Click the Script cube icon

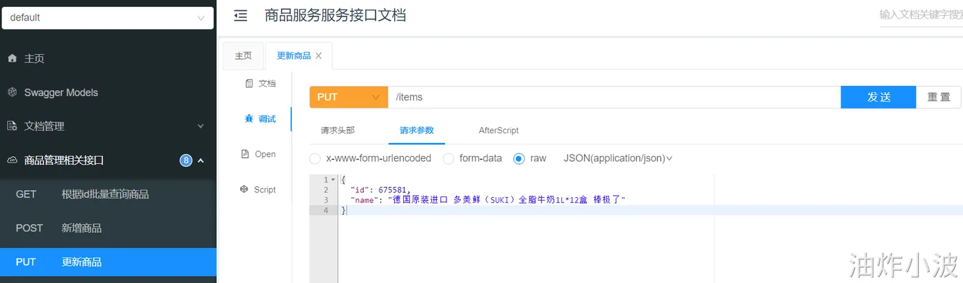[x=244, y=190]
